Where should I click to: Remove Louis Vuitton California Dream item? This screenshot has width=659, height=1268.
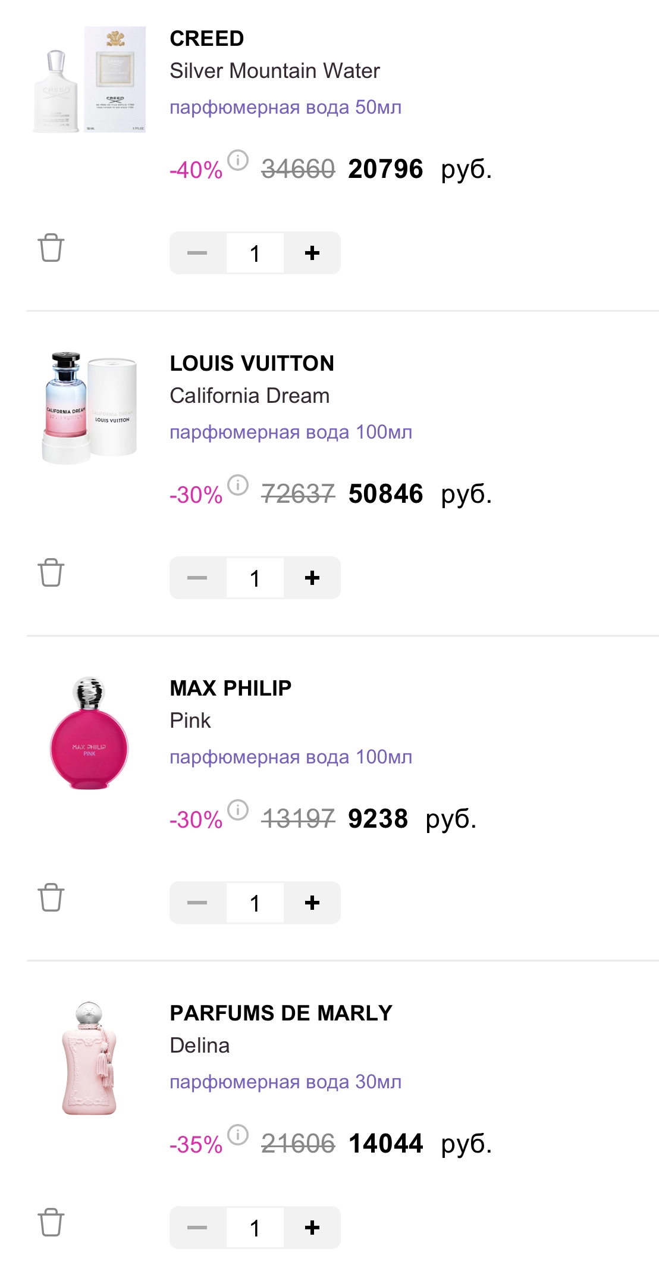[51, 572]
